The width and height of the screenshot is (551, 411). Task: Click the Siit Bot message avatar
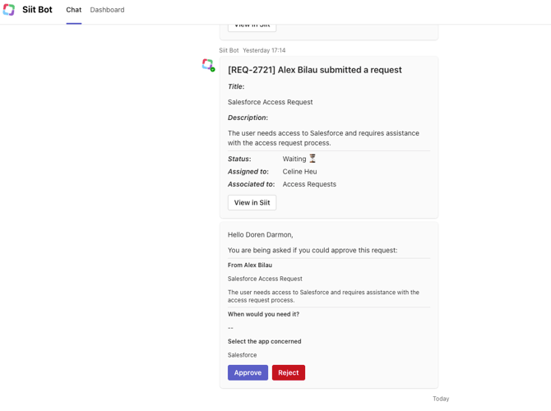pyautogui.click(x=207, y=64)
